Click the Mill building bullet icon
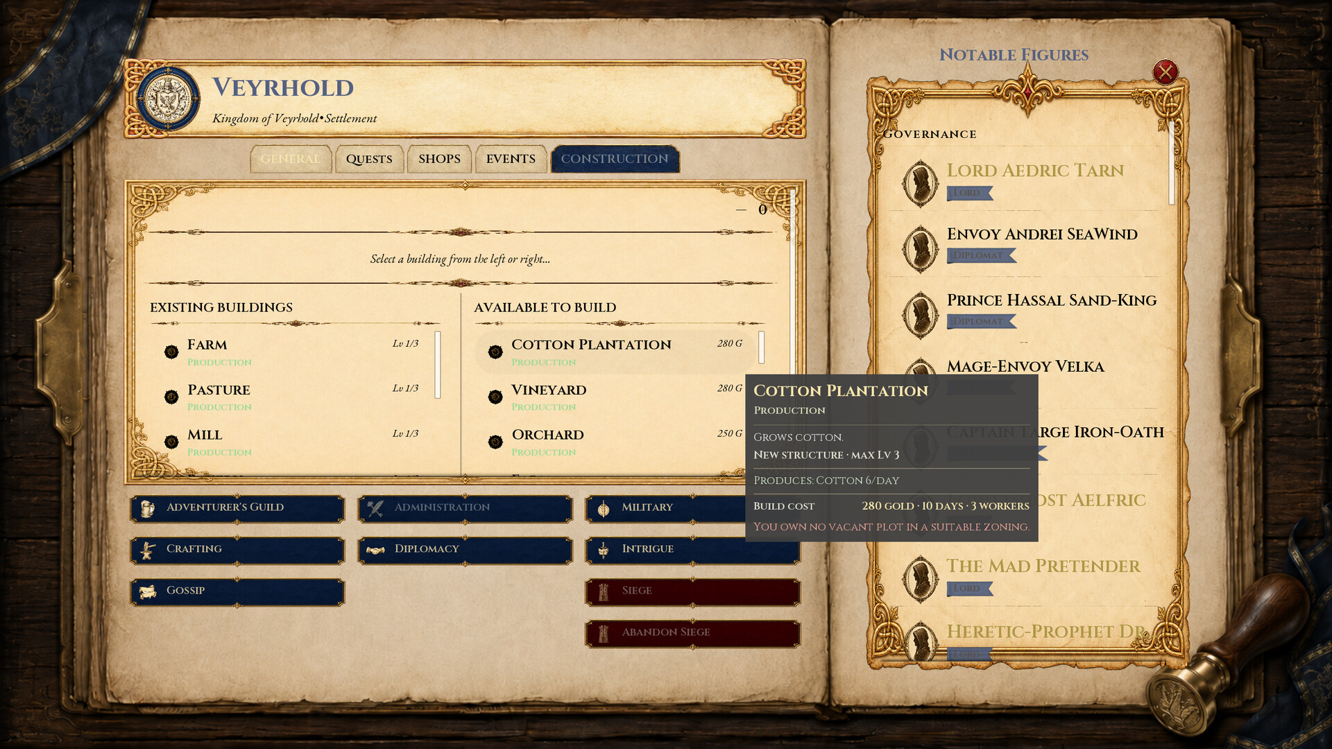This screenshot has height=749, width=1332. [x=171, y=442]
